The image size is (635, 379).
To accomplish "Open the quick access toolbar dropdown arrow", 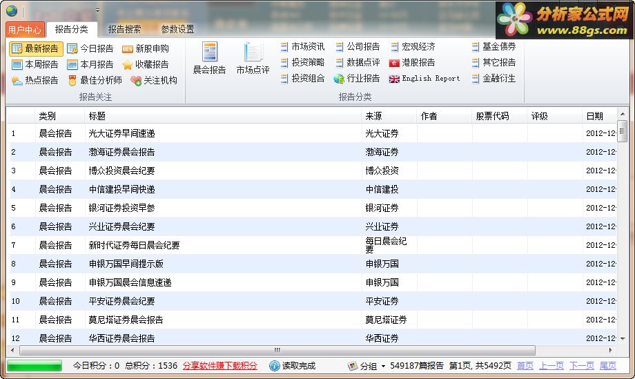I will [x=97, y=10].
